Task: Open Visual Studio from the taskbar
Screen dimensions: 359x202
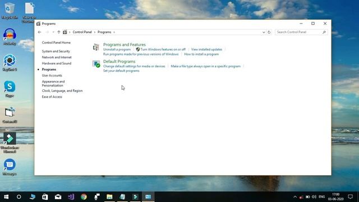Action: pyautogui.click(x=71, y=197)
